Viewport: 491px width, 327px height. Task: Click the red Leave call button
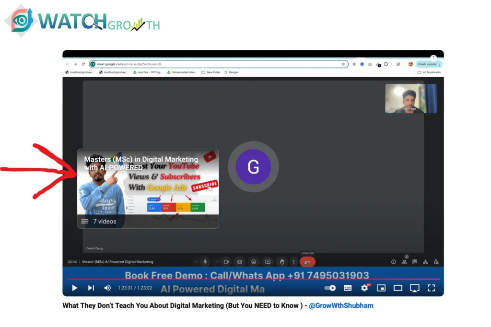pyautogui.click(x=307, y=262)
